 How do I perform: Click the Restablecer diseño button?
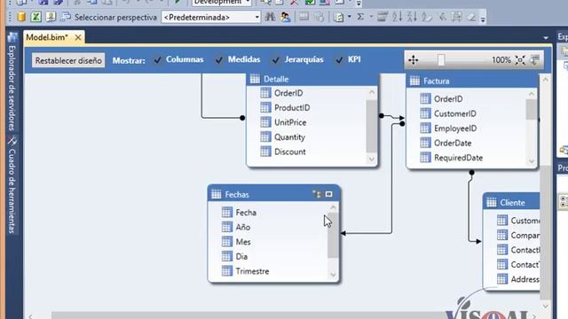68,60
